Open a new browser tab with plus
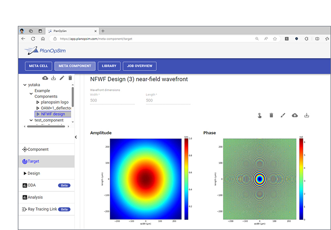The height and width of the screenshot is (230, 331). [103, 31]
